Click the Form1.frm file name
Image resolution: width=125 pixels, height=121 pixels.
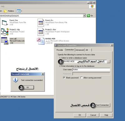click(14, 20)
